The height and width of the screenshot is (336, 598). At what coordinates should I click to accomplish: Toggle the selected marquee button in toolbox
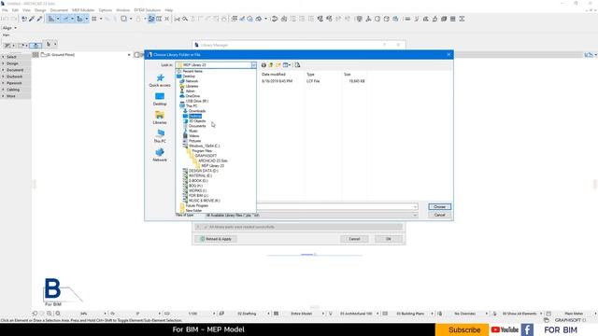point(36,45)
